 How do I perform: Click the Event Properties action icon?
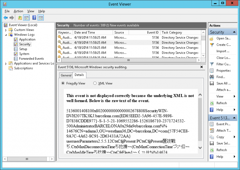tap(212, 124)
